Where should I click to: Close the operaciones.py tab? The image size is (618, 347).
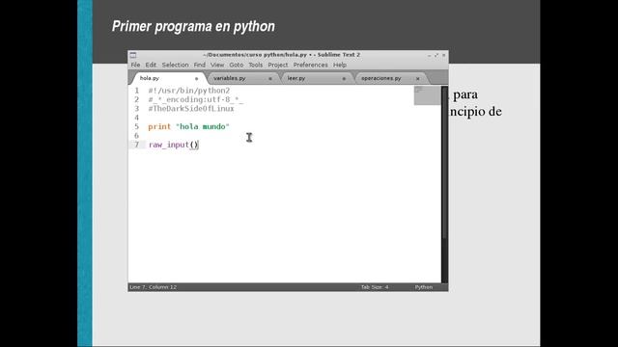click(x=418, y=79)
